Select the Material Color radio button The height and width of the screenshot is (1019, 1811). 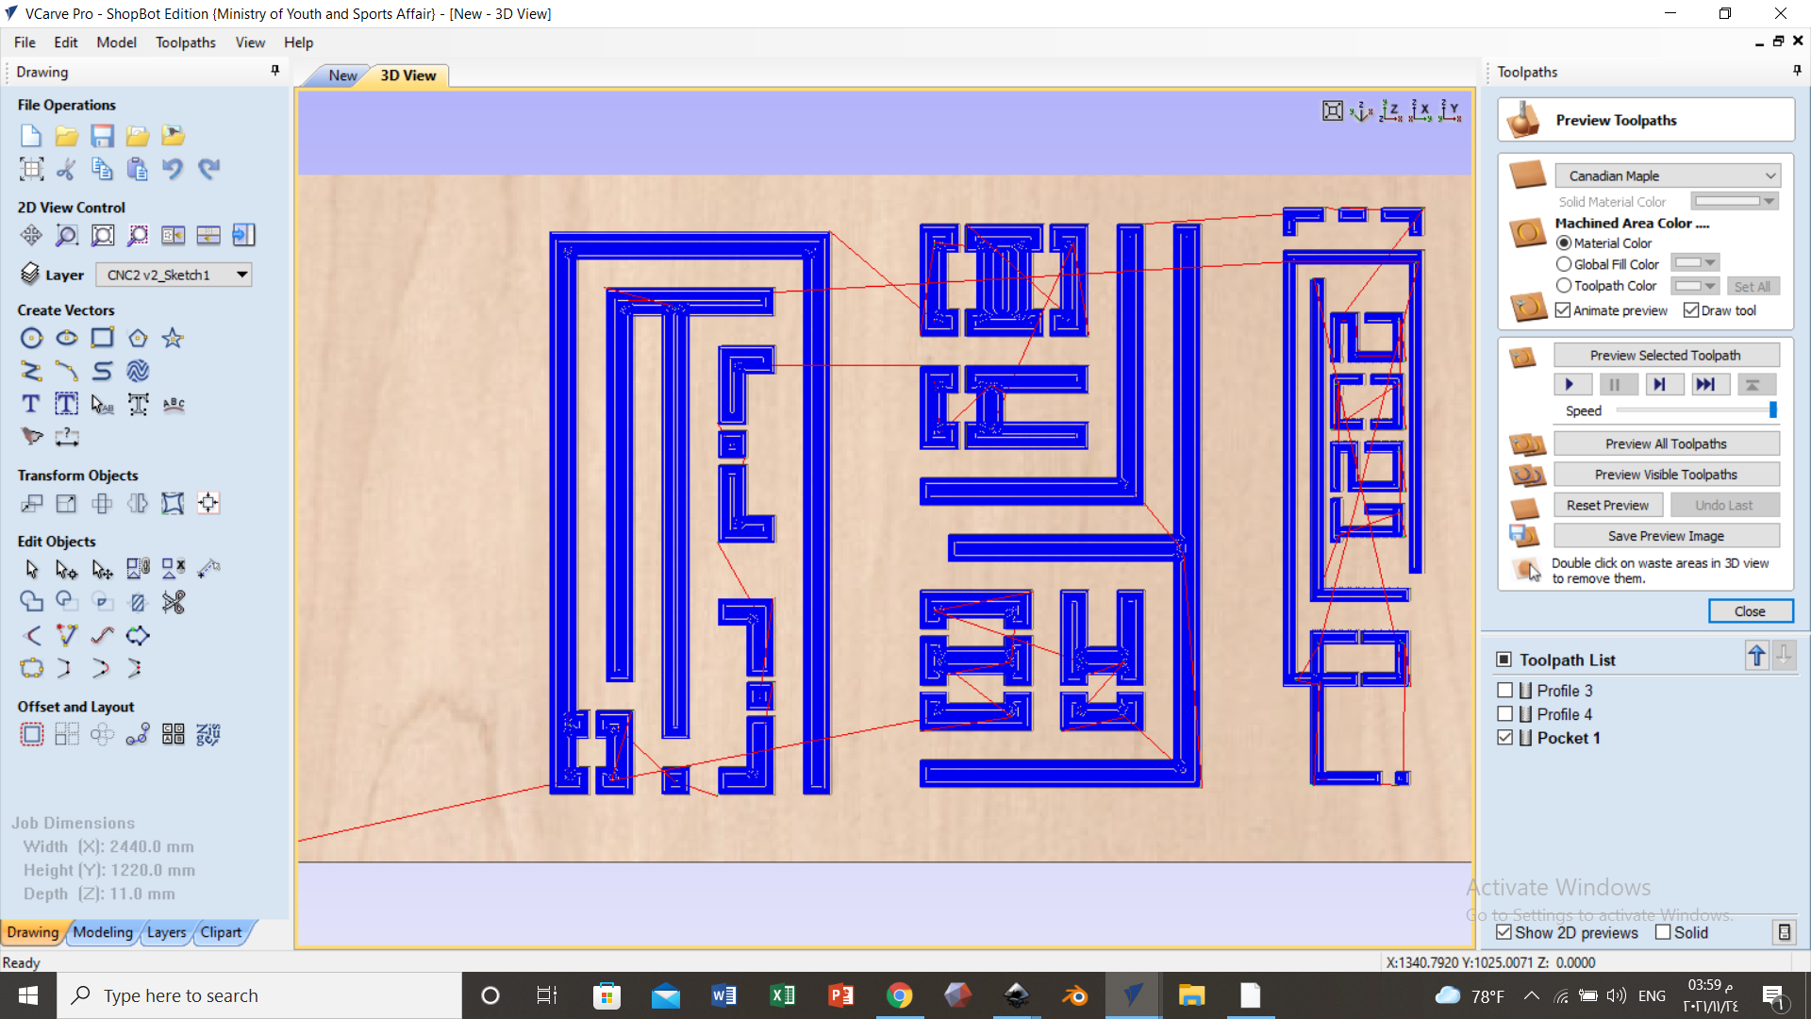click(1564, 243)
